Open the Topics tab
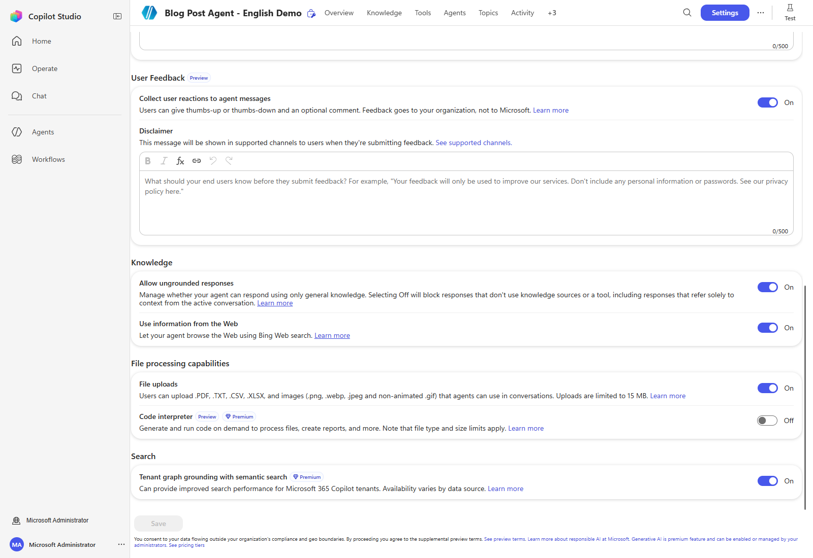The height and width of the screenshot is (558, 813). tap(488, 13)
